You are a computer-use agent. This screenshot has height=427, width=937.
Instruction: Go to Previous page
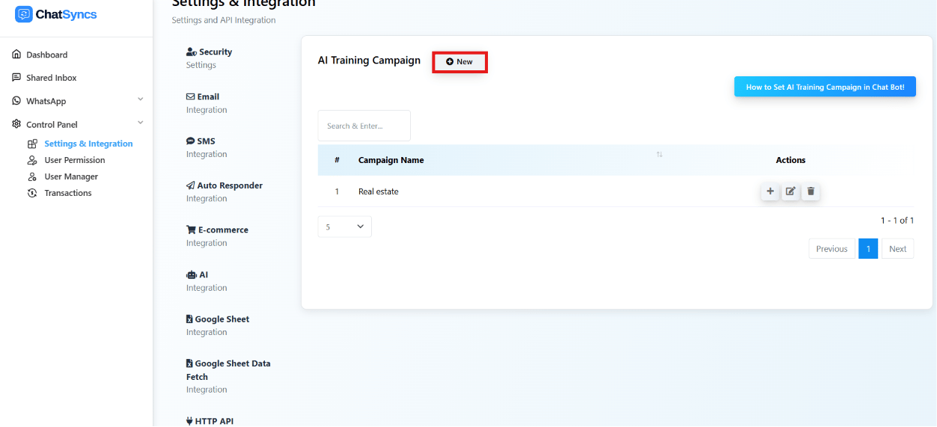[831, 249]
